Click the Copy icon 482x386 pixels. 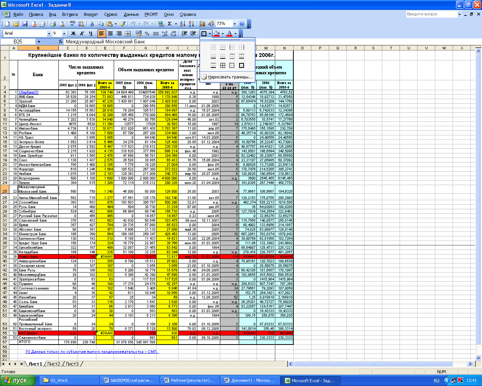point(101,24)
